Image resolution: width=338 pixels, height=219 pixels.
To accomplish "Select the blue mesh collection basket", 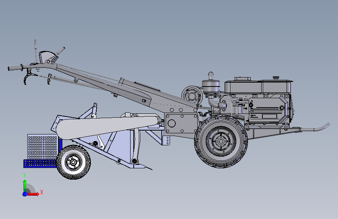I will [x=42, y=151].
